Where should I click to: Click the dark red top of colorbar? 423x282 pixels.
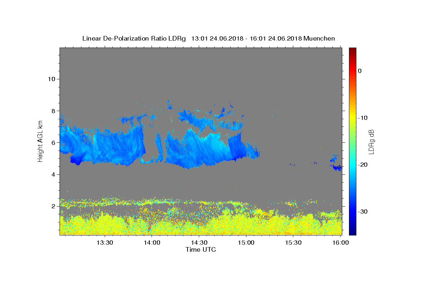[x=352, y=50]
